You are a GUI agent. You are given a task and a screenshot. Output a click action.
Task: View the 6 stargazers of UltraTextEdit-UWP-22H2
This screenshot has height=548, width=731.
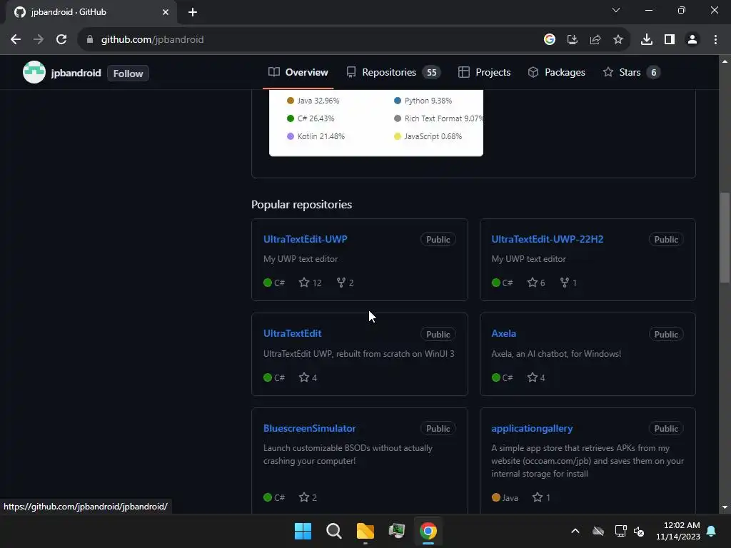click(536, 283)
